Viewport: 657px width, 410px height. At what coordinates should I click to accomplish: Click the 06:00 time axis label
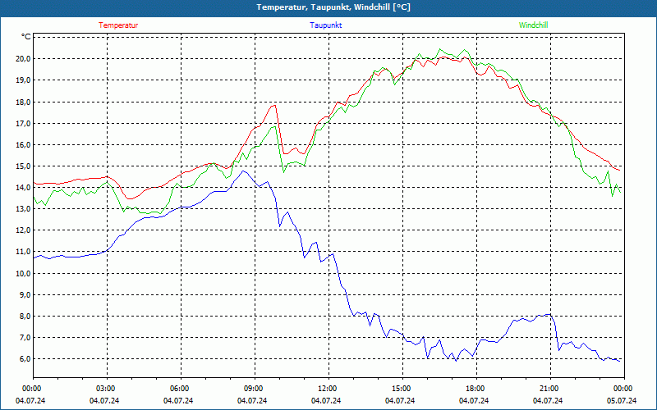coord(181,389)
